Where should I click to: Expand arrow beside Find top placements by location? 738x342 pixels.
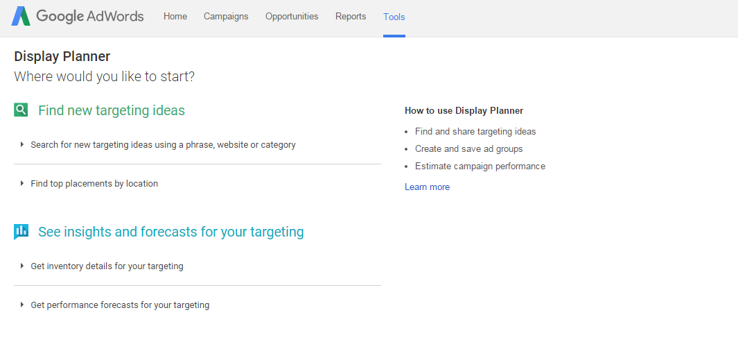pyautogui.click(x=22, y=184)
